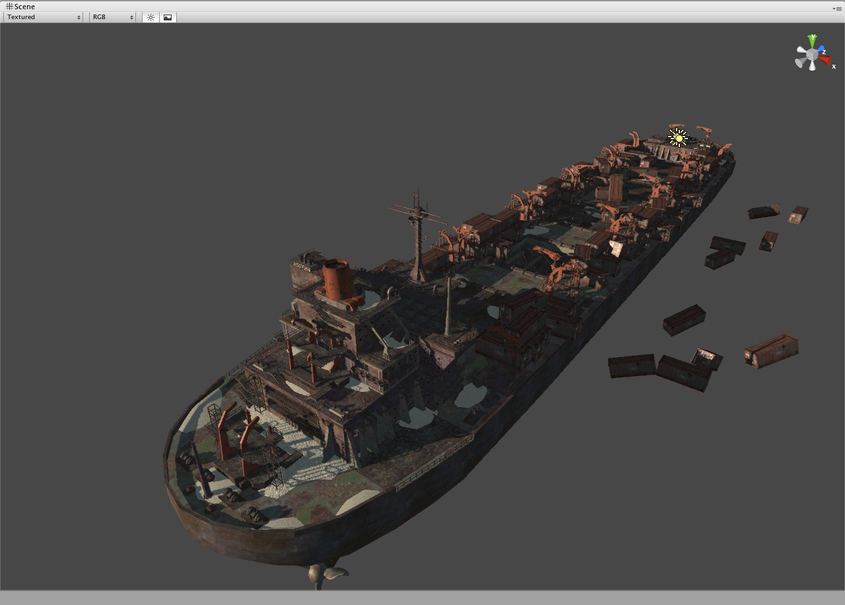Toggle scene lighting sun button
The height and width of the screenshot is (605, 845).
click(x=151, y=17)
